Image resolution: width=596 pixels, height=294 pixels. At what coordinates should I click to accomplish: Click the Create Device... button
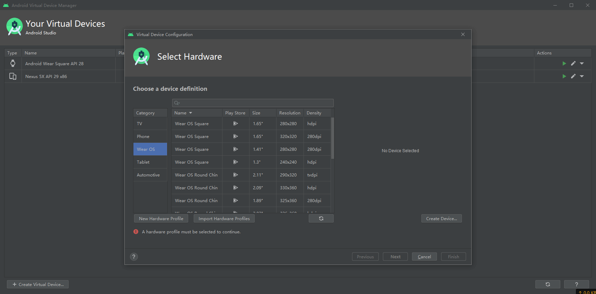441,218
